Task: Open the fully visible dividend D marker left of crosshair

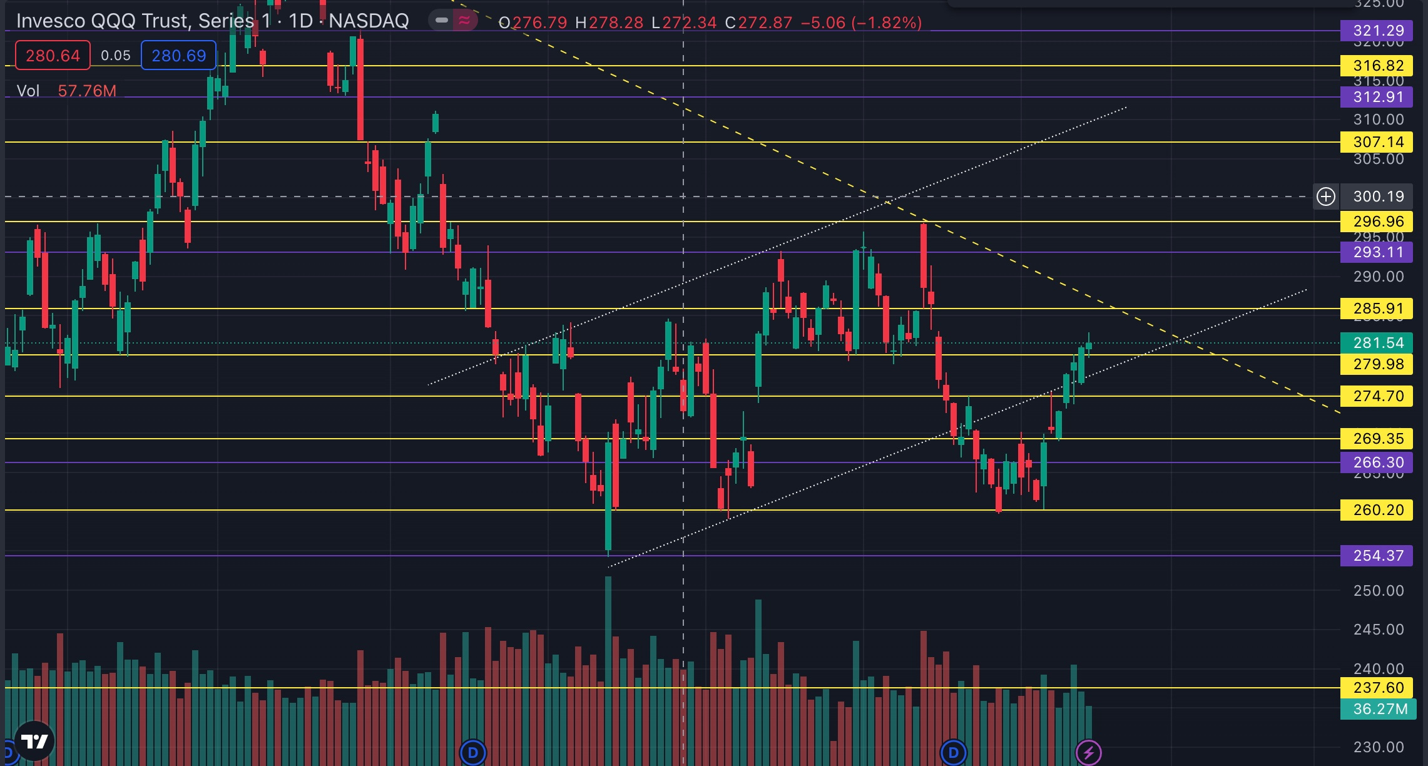Action: click(473, 752)
